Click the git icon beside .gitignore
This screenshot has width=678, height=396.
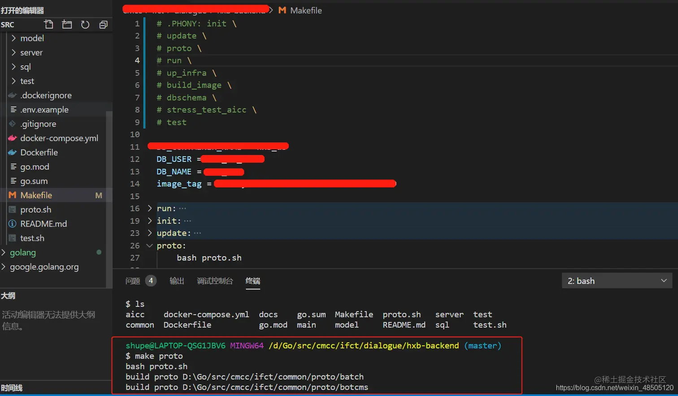(13, 124)
